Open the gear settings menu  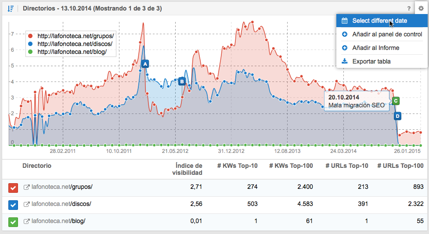tap(421, 8)
